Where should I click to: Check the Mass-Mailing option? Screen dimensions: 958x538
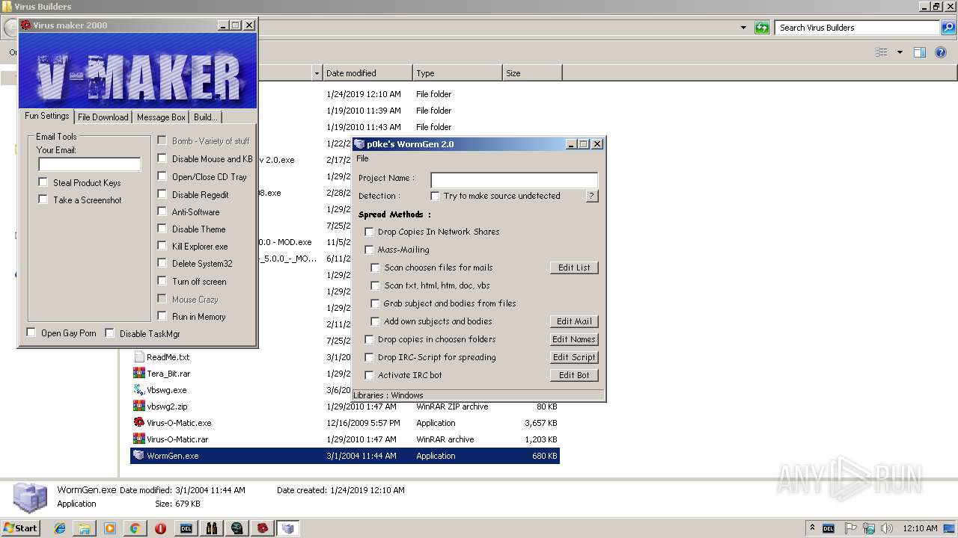point(369,250)
